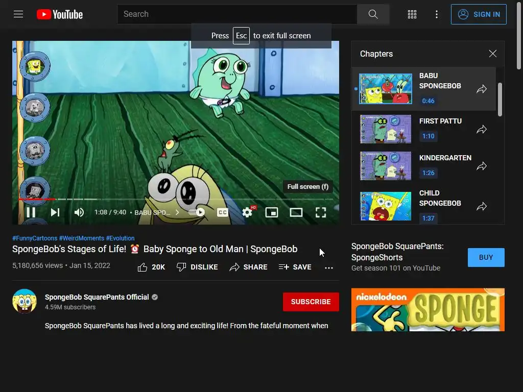The image size is (523, 392).
Task: Click the 1:08 / 9:40 time display
Action: [110, 212]
